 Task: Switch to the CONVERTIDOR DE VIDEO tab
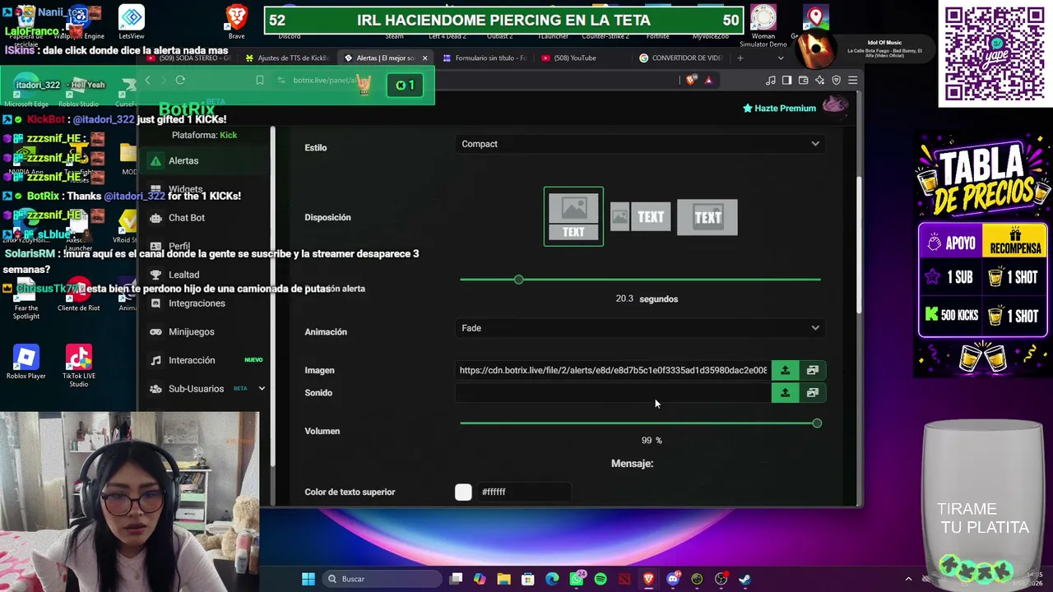[682, 58]
